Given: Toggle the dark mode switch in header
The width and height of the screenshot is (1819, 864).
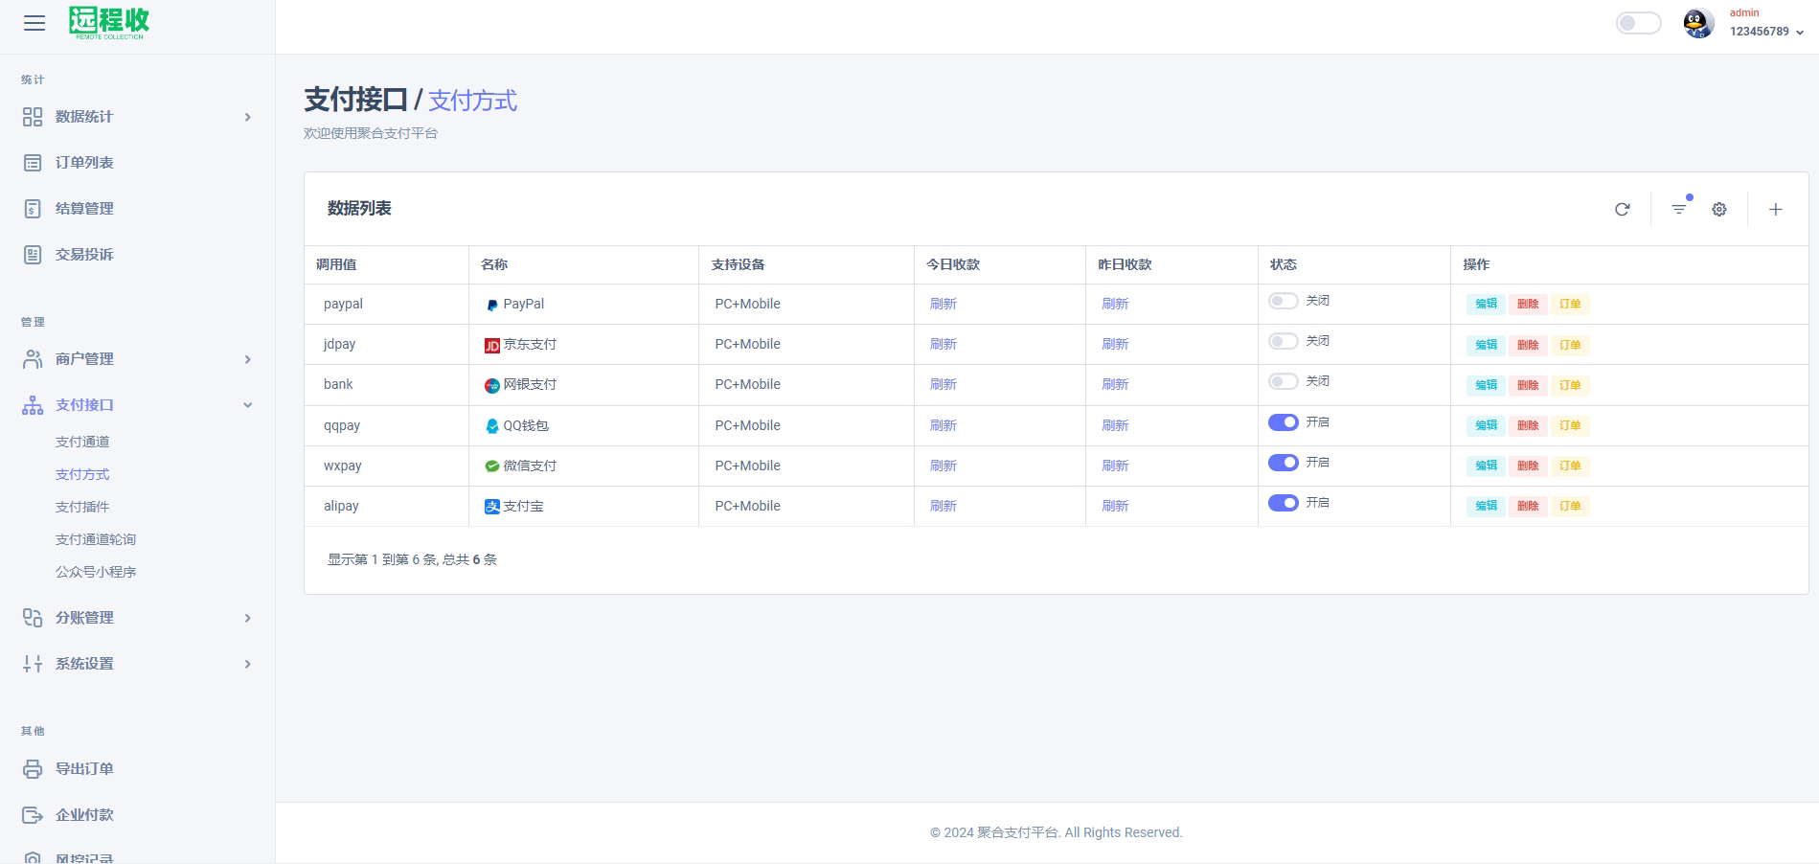Looking at the screenshot, I should (1638, 23).
